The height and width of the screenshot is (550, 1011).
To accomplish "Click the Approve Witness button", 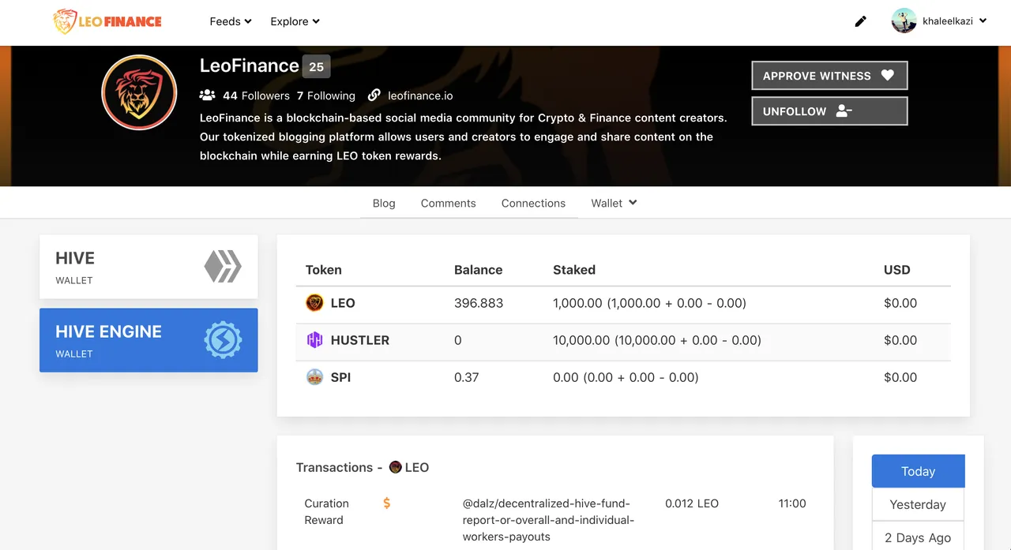I will (x=829, y=76).
